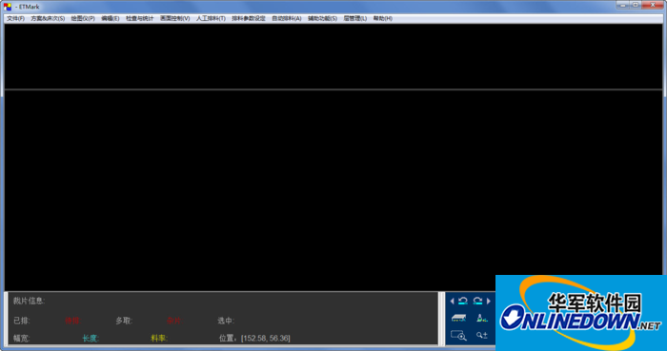667x351 pixels.
Task: Open the 排料参数设定 menu
Action: (249, 19)
